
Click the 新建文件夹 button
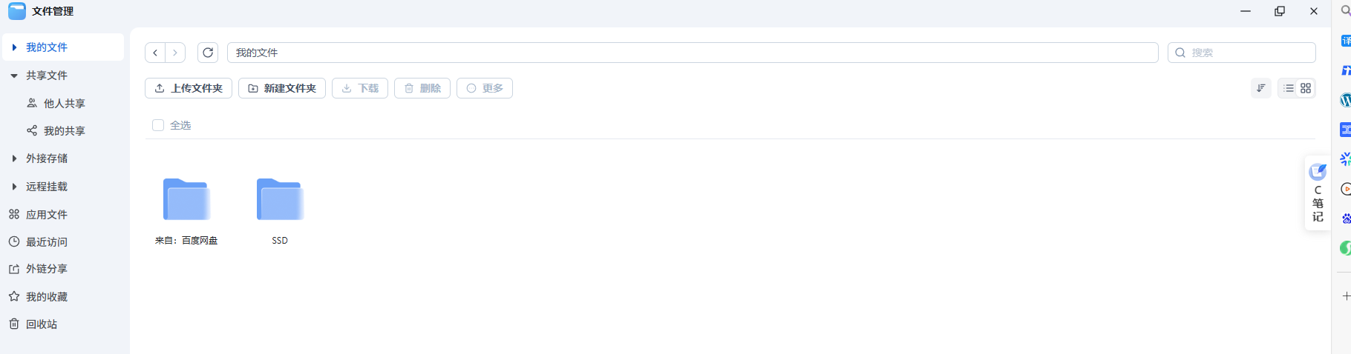282,88
